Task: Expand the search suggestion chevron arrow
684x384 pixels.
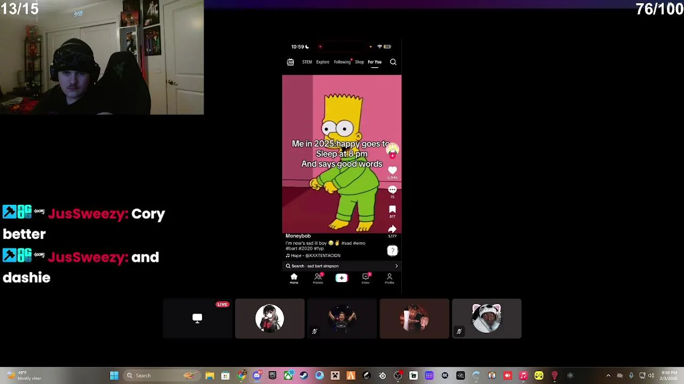Action: [396, 266]
